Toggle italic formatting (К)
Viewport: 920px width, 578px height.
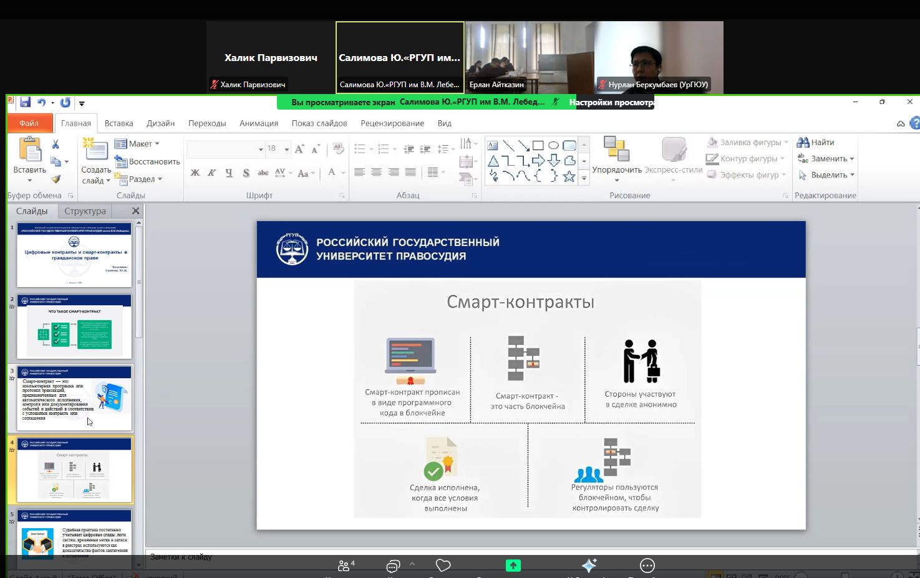tap(212, 173)
